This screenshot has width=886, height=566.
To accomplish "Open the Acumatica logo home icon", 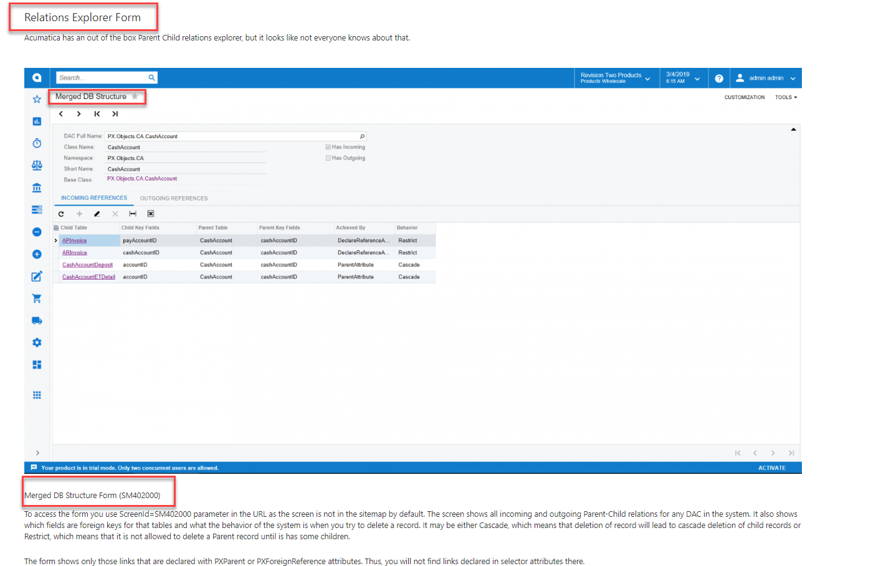I will 37,78.
